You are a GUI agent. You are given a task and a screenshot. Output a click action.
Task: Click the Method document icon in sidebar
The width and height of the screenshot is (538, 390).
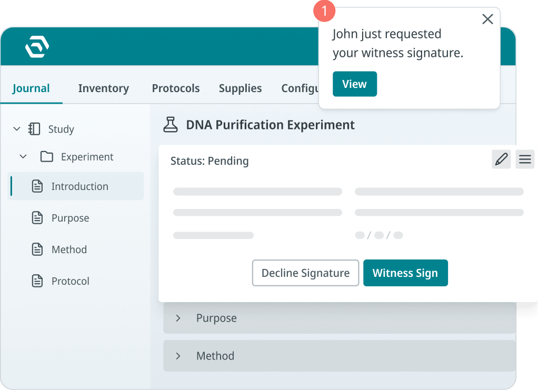point(37,249)
